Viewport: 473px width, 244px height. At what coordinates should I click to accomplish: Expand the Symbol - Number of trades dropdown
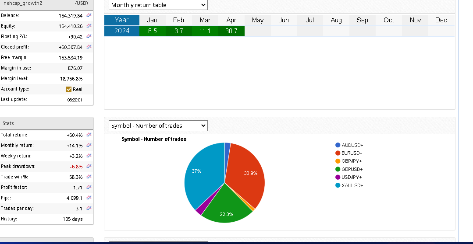(158, 125)
